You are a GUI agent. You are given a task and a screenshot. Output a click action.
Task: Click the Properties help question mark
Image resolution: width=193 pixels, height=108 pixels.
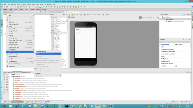pos(183,39)
